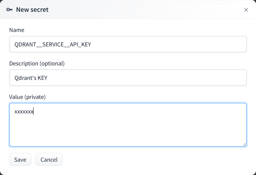This screenshot has width=256, height=175.
Task: Click the key icon in the dialog header
Action: 10,10
